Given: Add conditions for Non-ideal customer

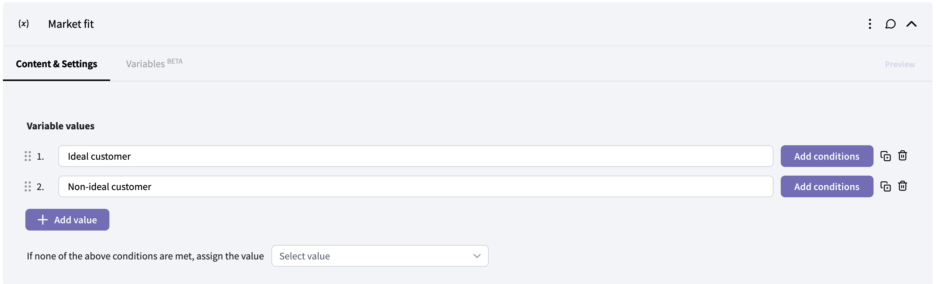Looking at the screenshot, I should (826, 187).
